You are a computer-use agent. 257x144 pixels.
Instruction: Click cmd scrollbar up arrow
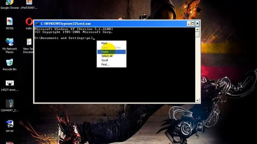(x=197, y=30)
